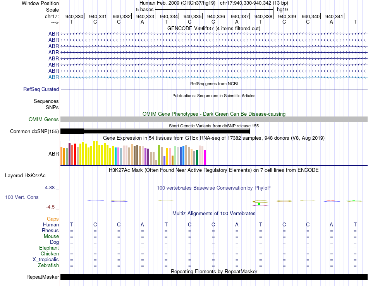Click the SNPs track label
This screenshot has width=368, height=286.
coord(52,107)
